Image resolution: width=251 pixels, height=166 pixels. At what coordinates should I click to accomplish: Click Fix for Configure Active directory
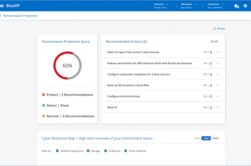pos(205,96)
